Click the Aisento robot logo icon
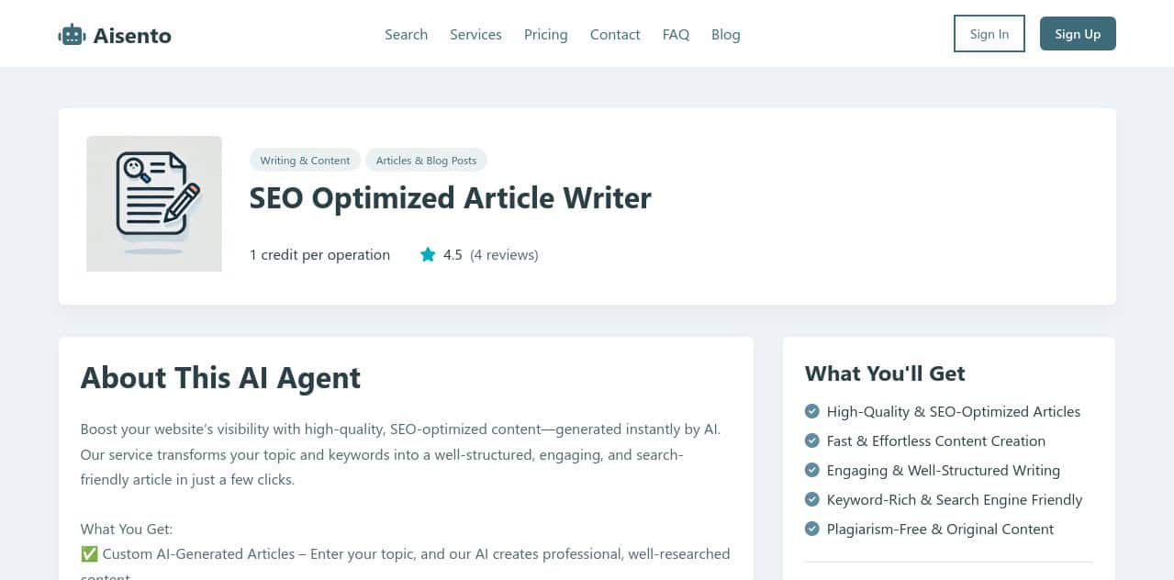 tap(72, 34)
